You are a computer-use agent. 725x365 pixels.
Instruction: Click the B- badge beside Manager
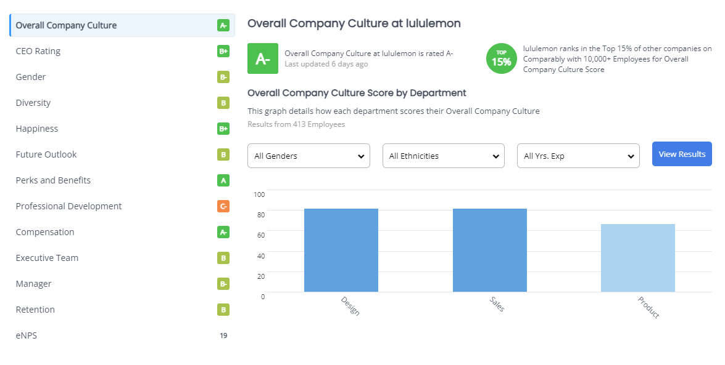click(223, 284)
